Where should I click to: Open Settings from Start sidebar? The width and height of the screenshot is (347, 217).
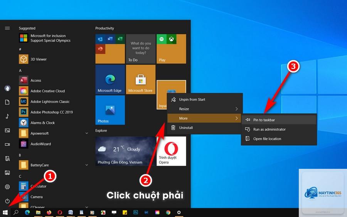tap(7, 187)
